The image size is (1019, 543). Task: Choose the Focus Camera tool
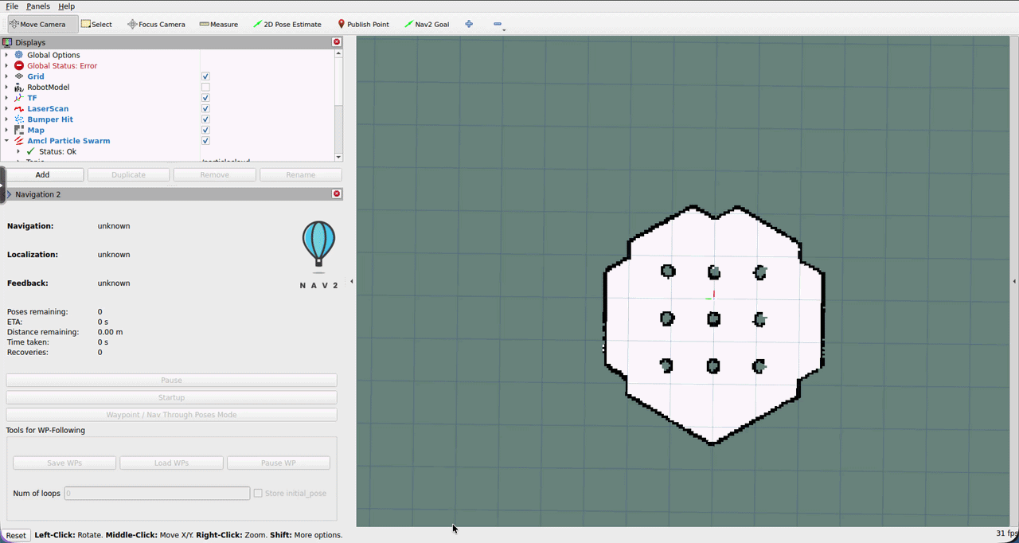pyautogui.click(x=156, y=24)
